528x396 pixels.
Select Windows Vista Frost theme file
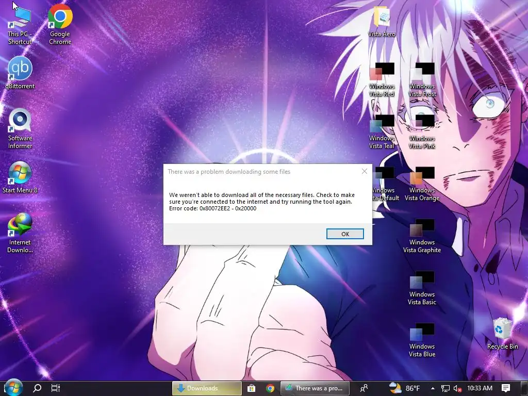pyautogui.click(x=422, y=80)
